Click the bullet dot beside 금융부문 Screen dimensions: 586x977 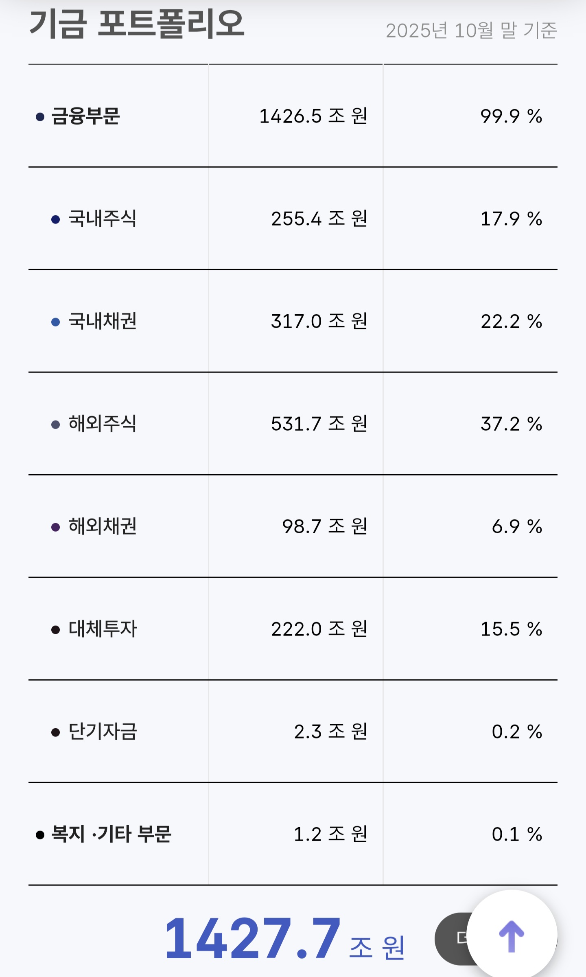point(40,117)
